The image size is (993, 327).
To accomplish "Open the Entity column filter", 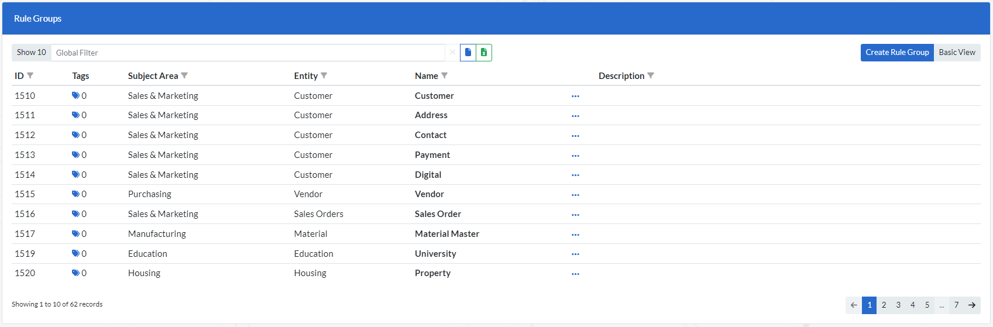I will 324,75.
